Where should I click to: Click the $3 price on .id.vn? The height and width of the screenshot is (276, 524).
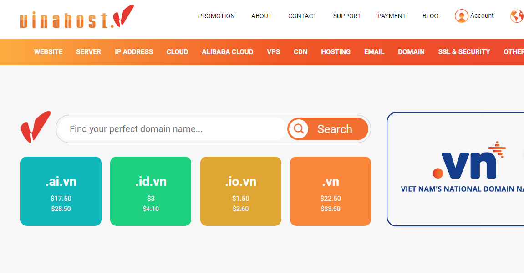pos(151,199)
